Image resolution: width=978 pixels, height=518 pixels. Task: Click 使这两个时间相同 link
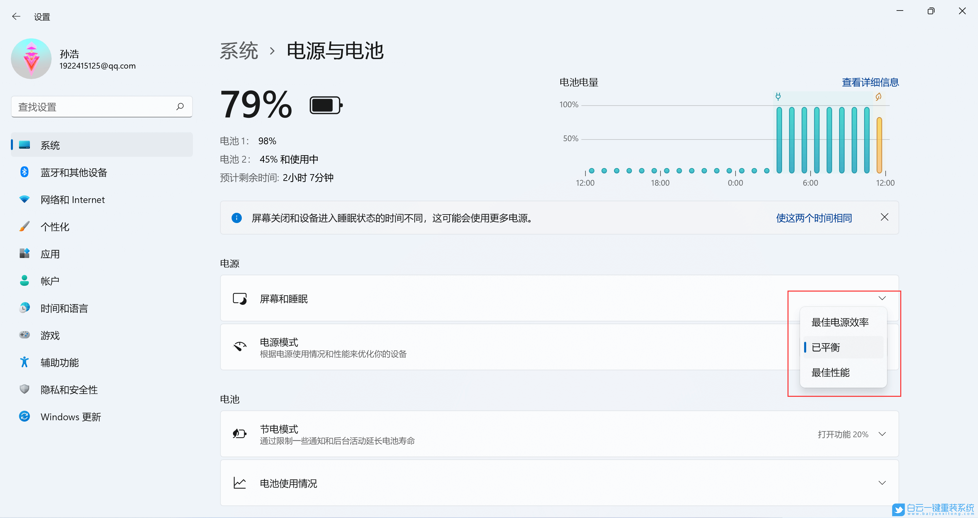[814, 218]
